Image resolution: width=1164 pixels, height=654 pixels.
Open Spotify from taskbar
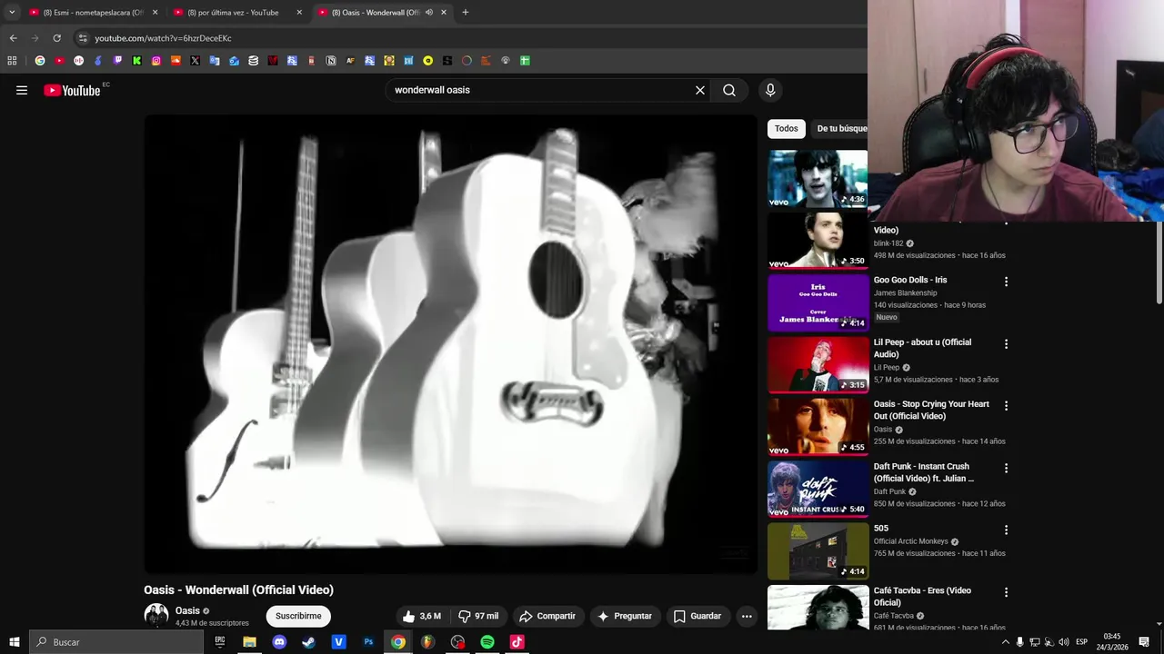click(487, 642)
